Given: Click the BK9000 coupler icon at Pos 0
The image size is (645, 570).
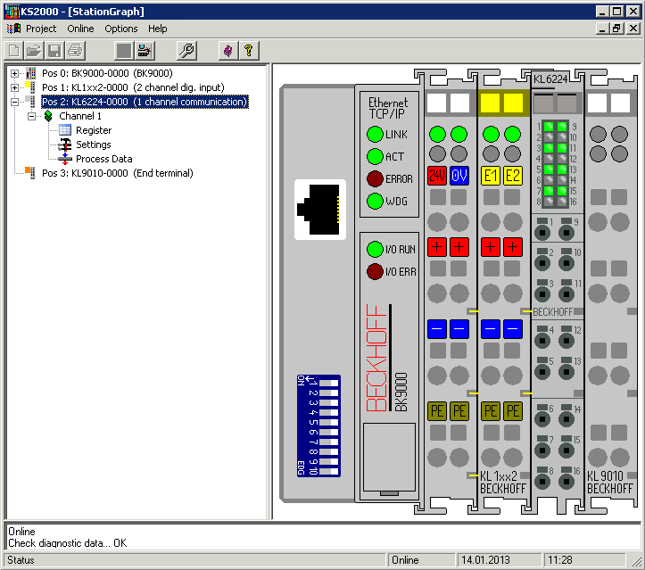Looking at the screenshot, I should (x=31, y=73).
